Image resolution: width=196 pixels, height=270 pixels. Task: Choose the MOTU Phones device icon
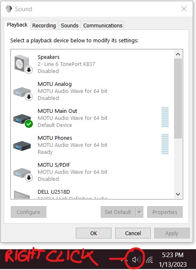(x=22, y=146)
